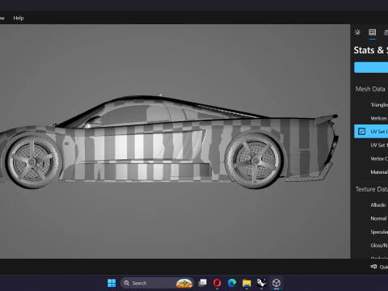
Task: Click the taskbar Search box
Action: 157,283
